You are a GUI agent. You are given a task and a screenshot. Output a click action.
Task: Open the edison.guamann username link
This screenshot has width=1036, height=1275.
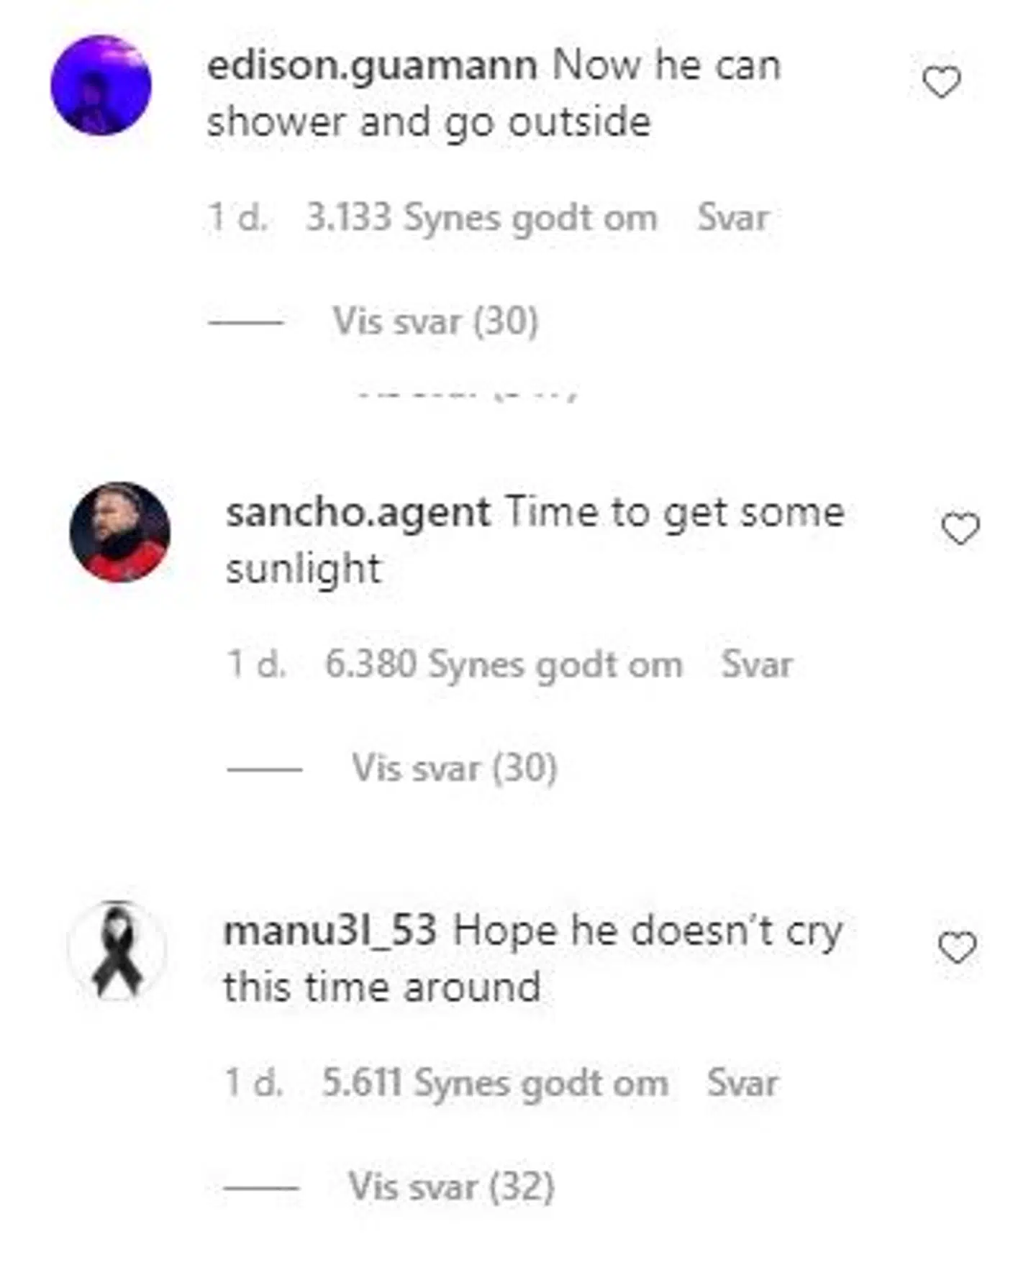click(372, 65)
